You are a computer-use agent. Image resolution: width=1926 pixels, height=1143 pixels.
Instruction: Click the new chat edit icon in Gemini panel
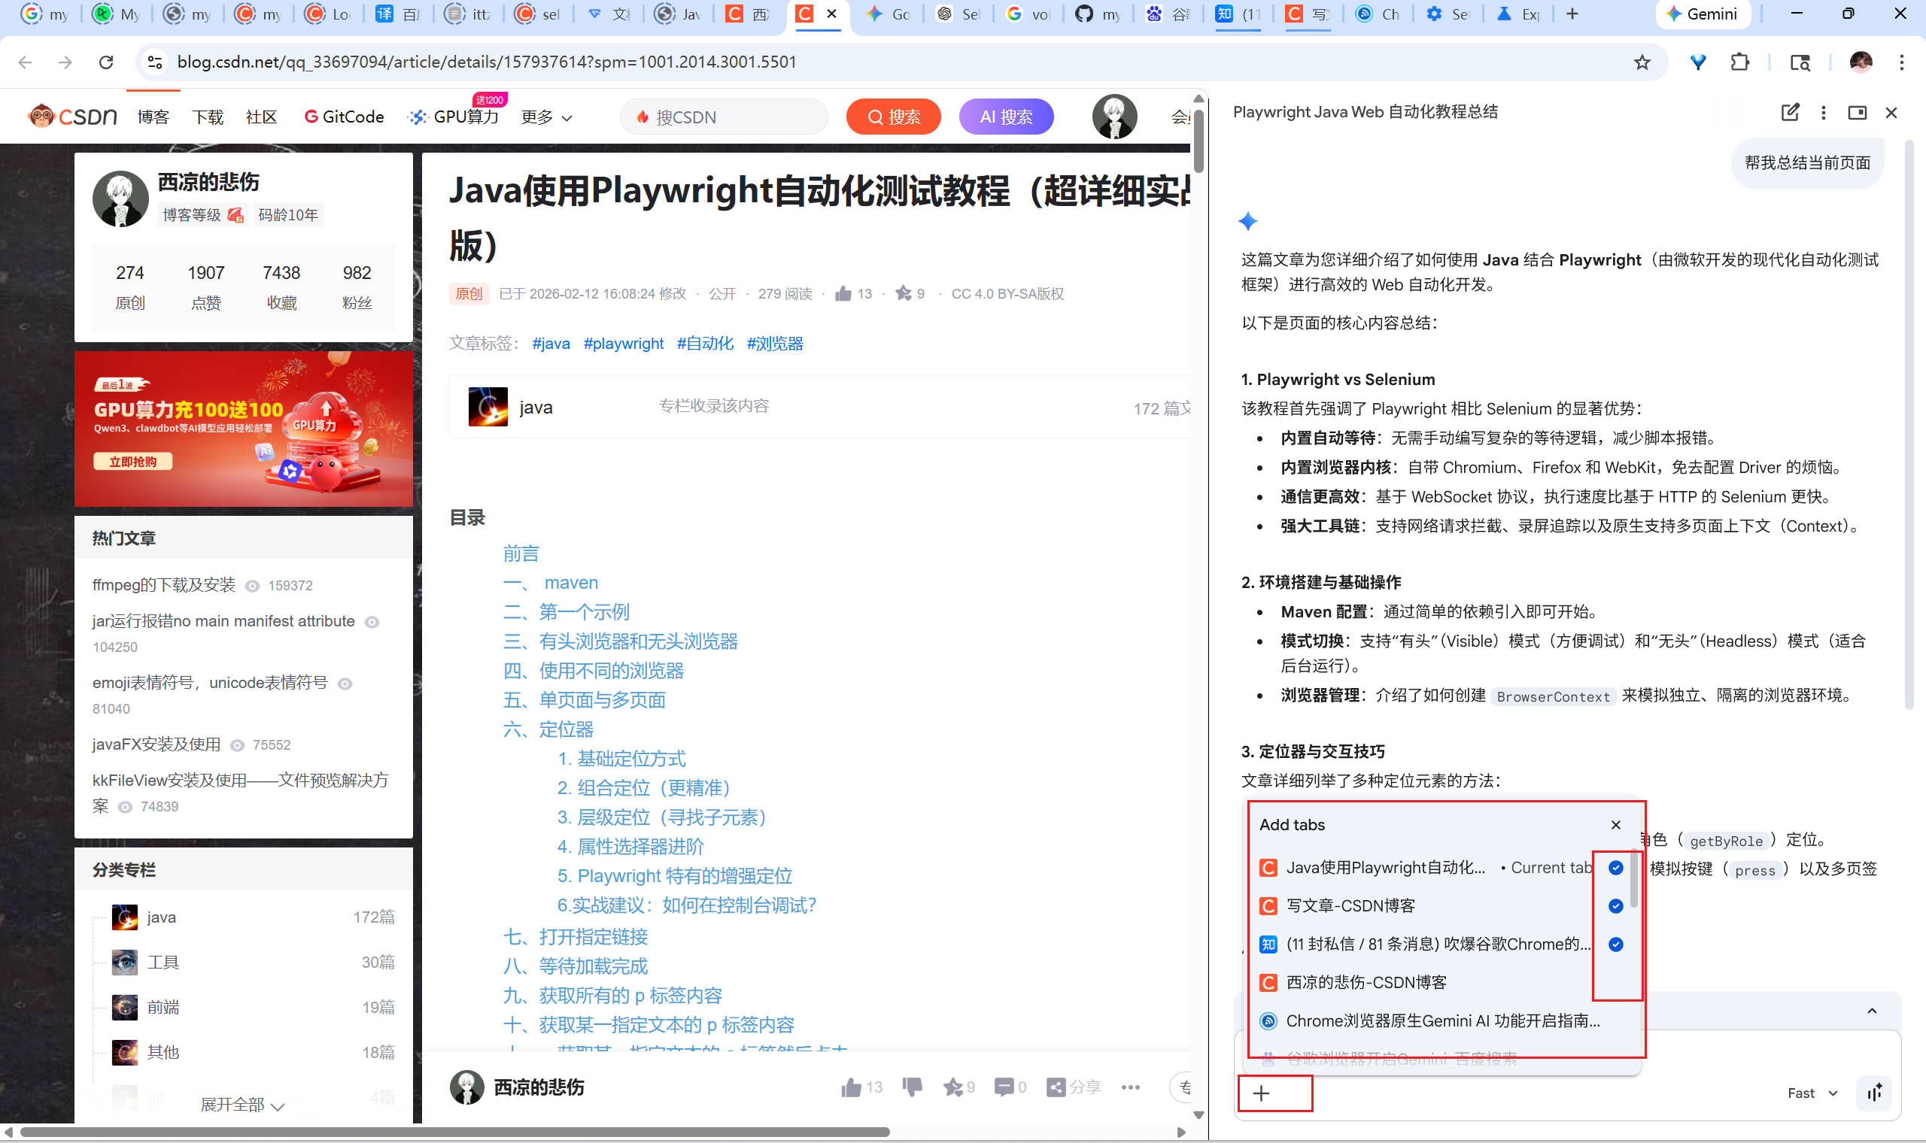point(1790,113)
